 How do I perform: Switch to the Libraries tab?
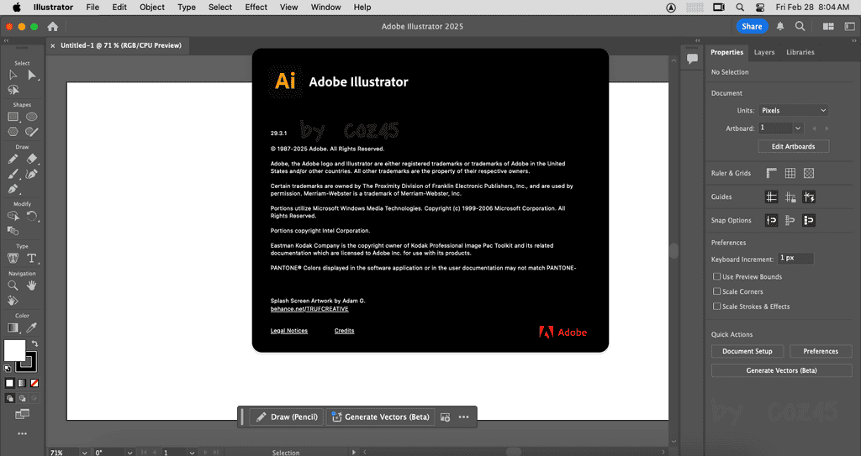800,52
